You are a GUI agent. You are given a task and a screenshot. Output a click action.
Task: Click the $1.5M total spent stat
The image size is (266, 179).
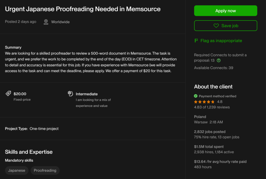[209, 147]
